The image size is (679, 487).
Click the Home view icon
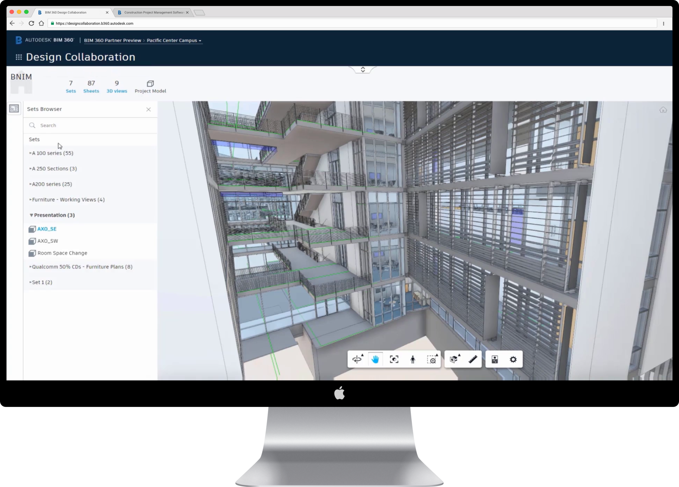click(x=663, y=110)
